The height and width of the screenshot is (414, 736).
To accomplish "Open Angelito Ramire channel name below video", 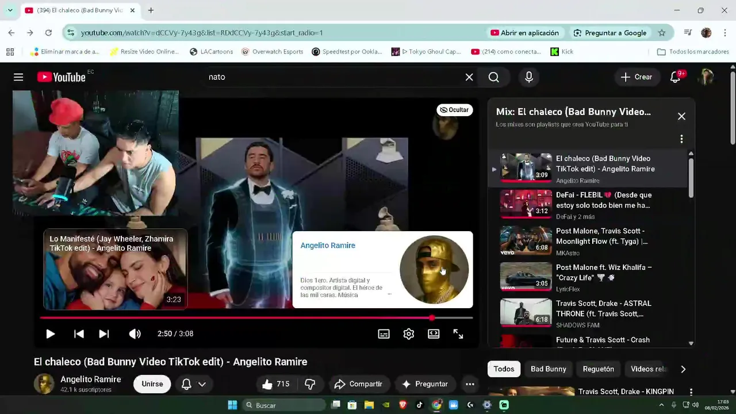I will click(91, 379).
